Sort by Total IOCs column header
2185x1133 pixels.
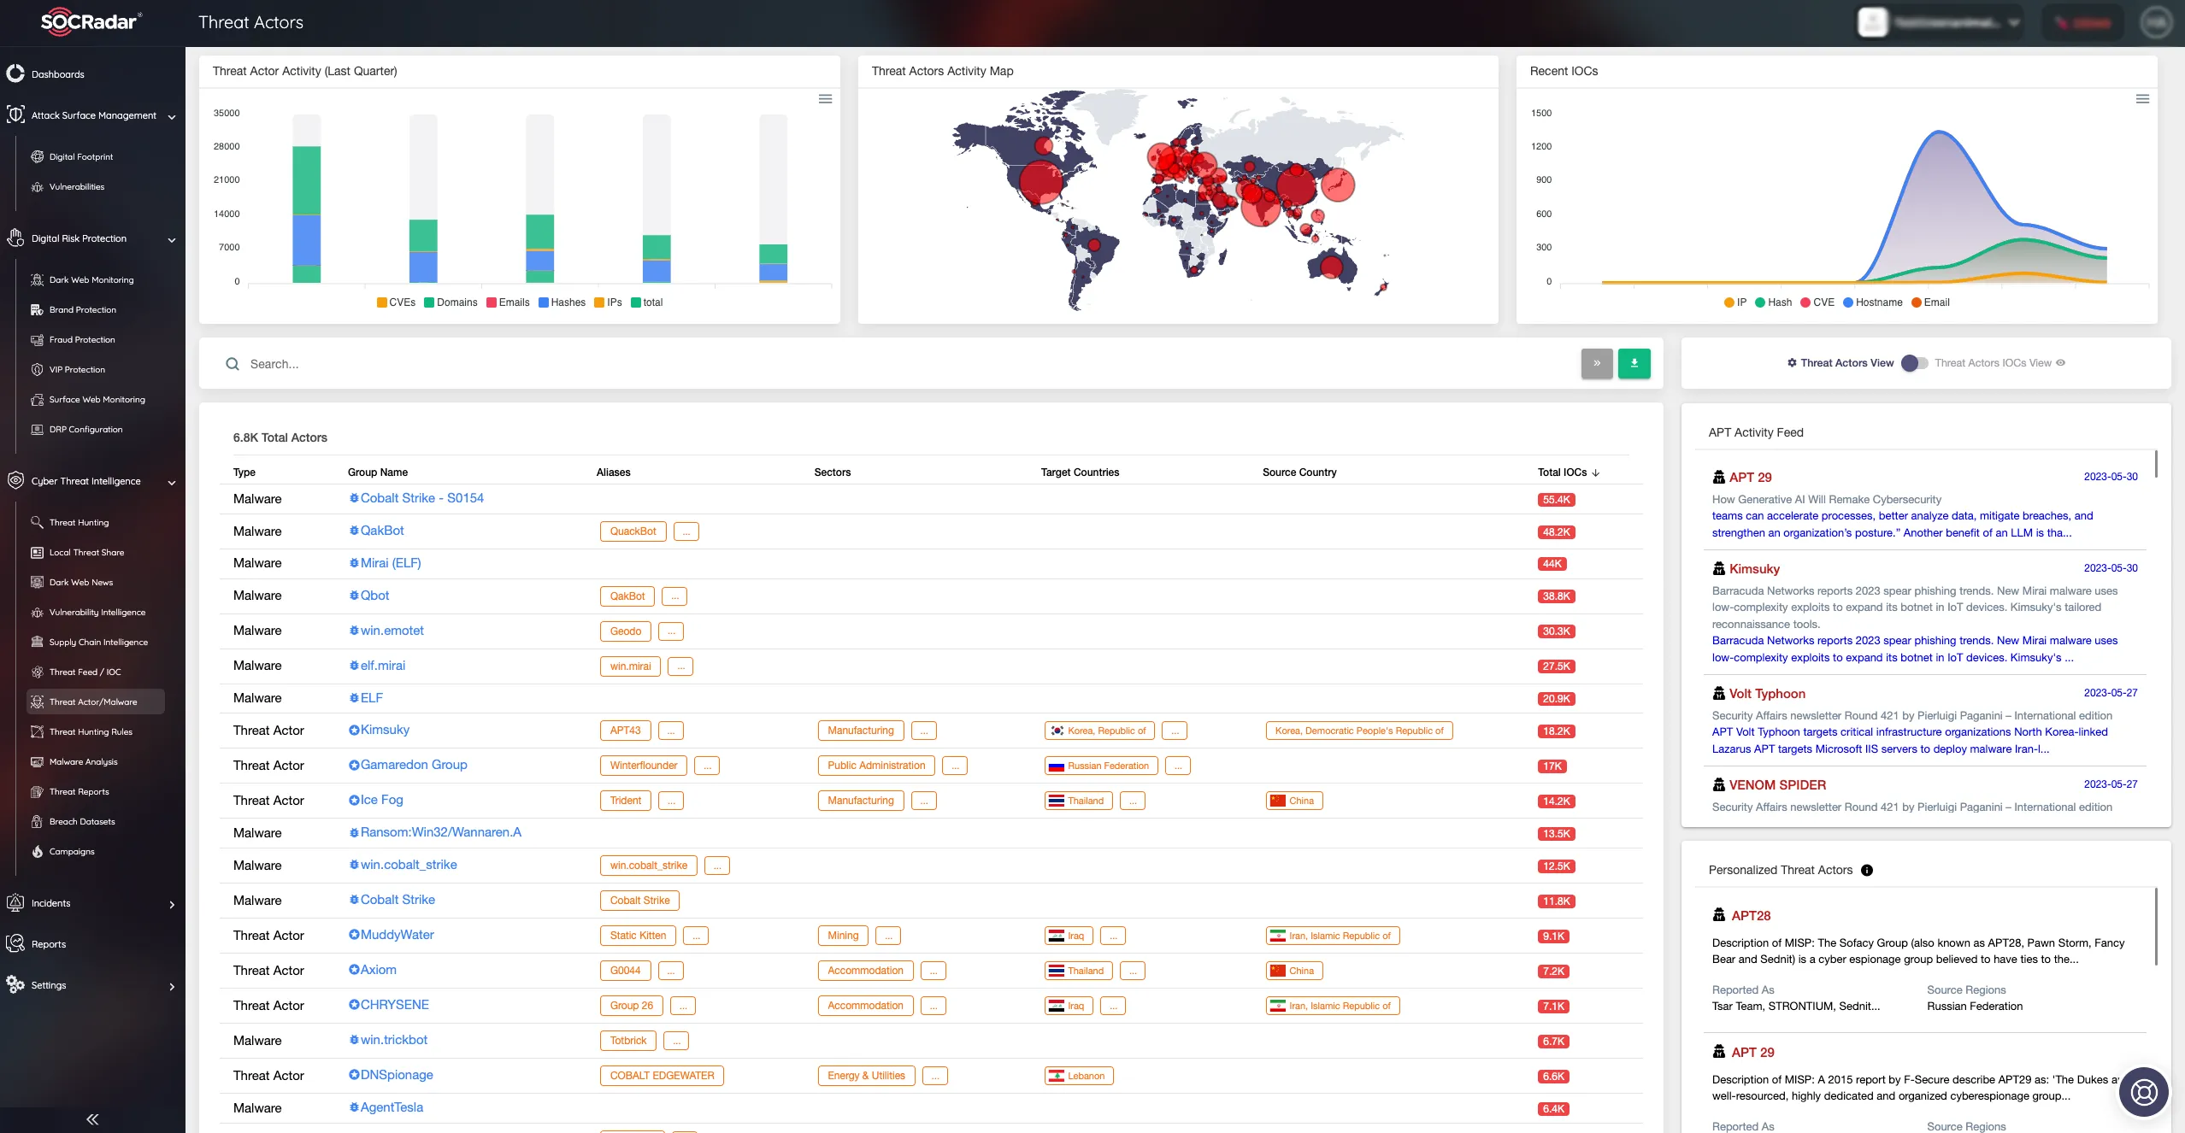1568,473
